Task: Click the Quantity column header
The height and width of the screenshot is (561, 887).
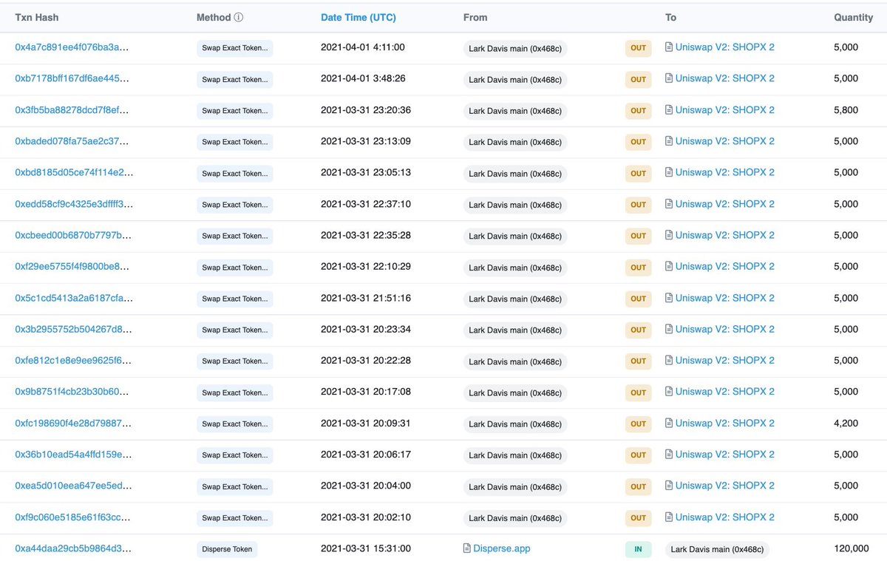Action: [x=854, y=17]
